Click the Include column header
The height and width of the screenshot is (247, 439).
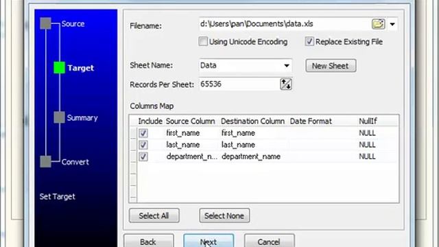click(x=150, y=121)
